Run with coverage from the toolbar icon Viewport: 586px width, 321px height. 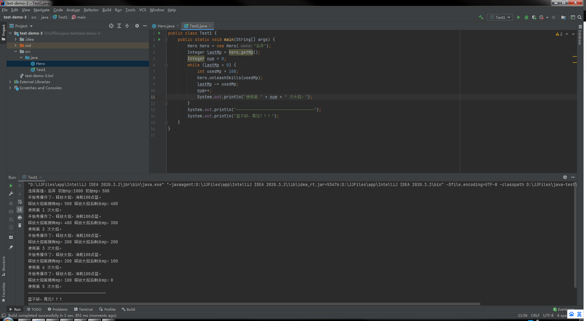534,17
